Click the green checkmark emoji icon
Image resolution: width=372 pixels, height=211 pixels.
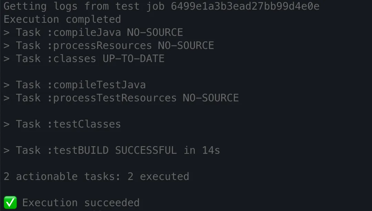(10, 202)
